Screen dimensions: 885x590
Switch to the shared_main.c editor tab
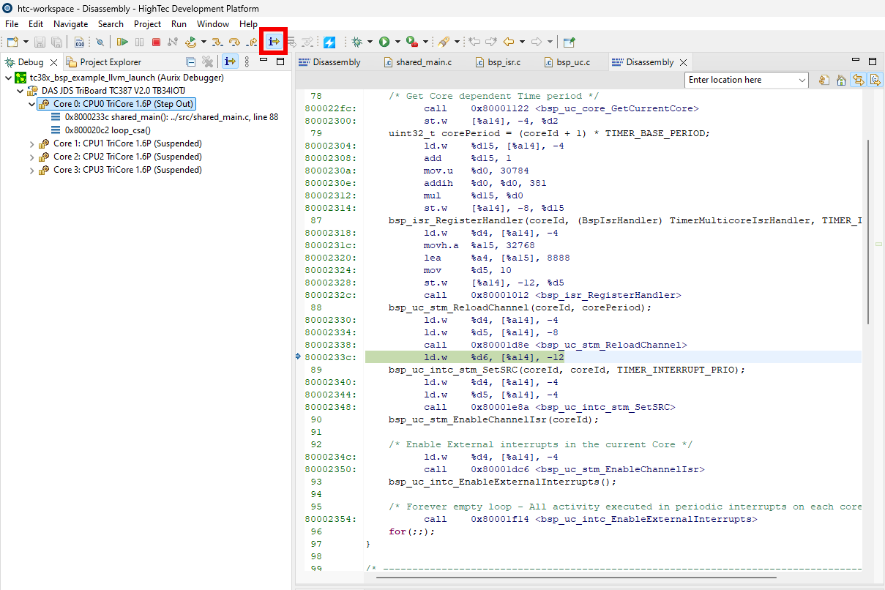coord(423,62)
